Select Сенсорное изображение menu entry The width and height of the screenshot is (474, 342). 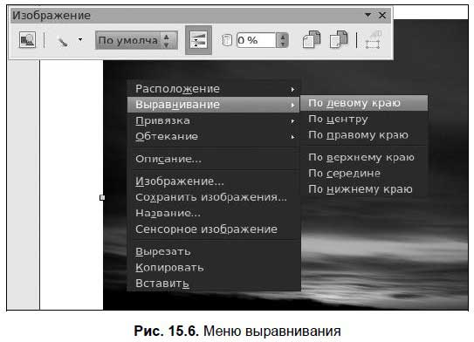(213, 229)
